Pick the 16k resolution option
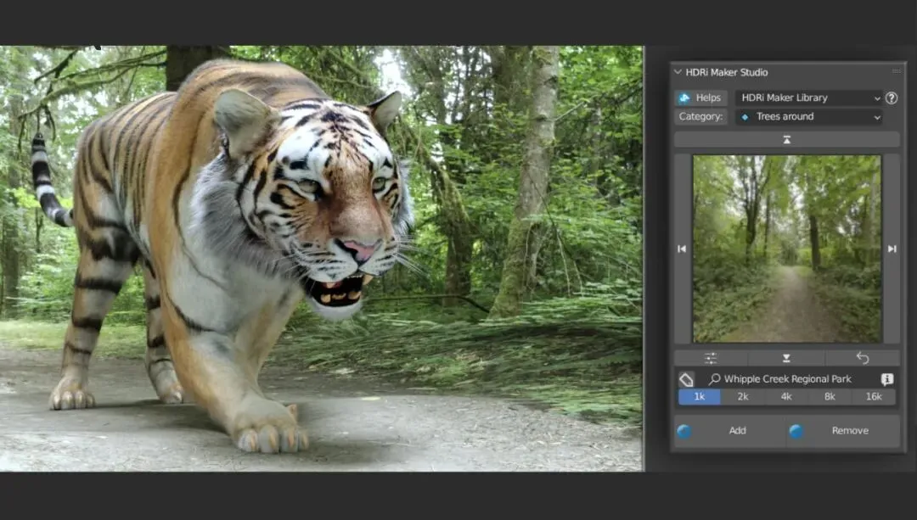Viewport: 917px width, 520px height. point(874,397)
